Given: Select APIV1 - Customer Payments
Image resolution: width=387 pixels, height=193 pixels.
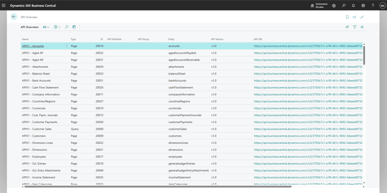Looking at the screenshot, I should pyautogui.click(x=39, y=122).
